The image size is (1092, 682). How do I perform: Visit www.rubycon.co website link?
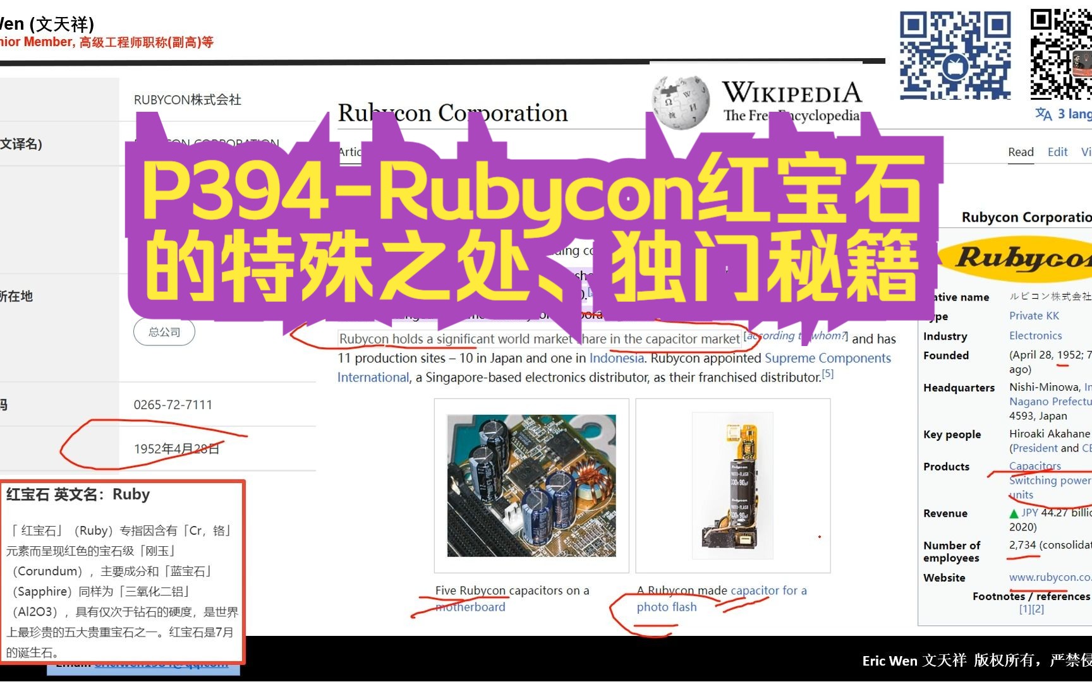pyautogui.click(x=1050, y=577)
